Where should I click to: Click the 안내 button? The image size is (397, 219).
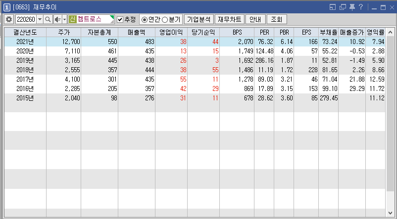(255, 19)
